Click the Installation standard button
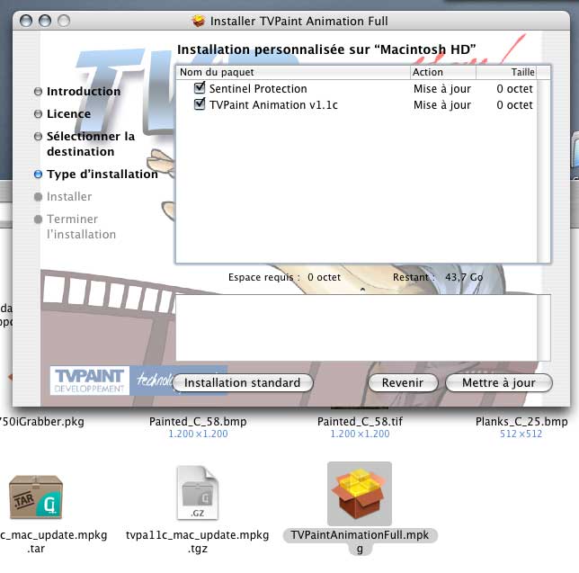 coord(243,382)
